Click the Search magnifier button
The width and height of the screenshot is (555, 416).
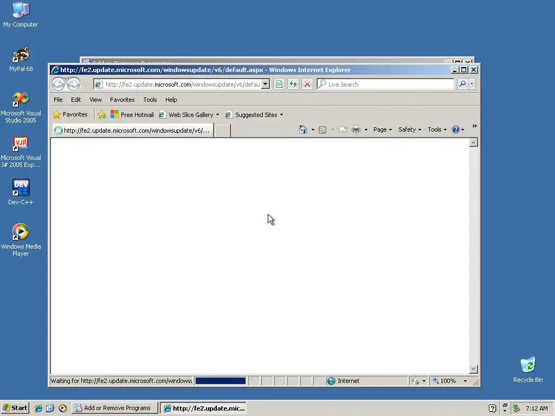click(x=462, y=84)
